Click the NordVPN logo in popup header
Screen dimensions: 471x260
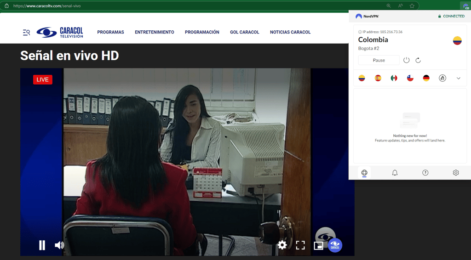pos(367,16)
